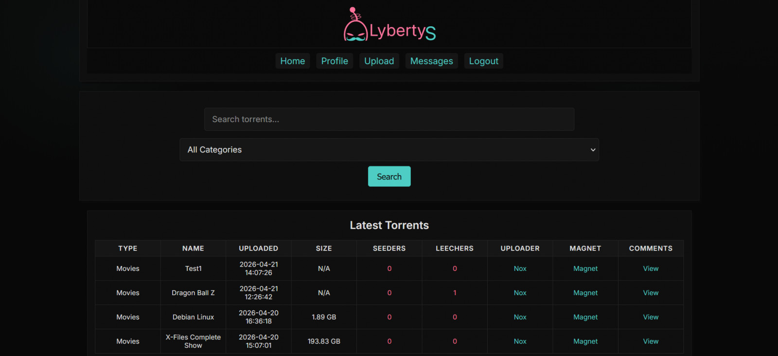This screenshot has width=778, height=356.
Task: View comments for Test1 torrent
Action: tap(651, 268)
